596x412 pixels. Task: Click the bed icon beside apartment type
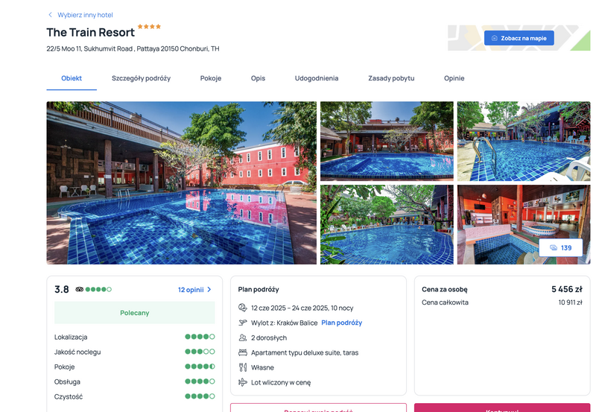coord(243,352)
